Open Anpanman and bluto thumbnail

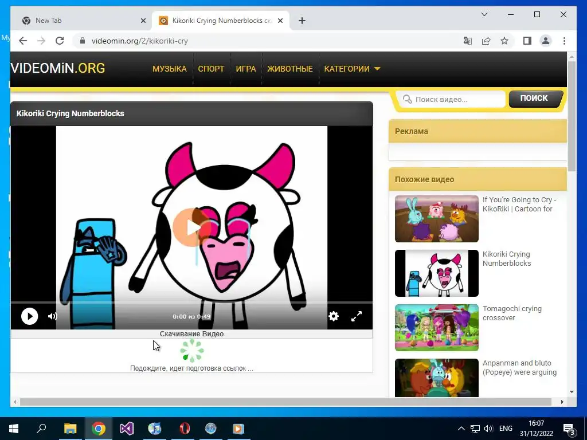coord(436,378)
